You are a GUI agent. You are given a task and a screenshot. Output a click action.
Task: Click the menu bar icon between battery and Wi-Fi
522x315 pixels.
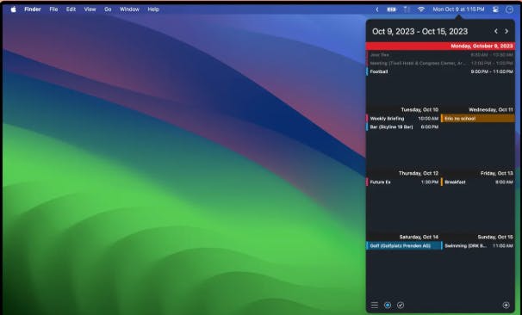point(407,9)
